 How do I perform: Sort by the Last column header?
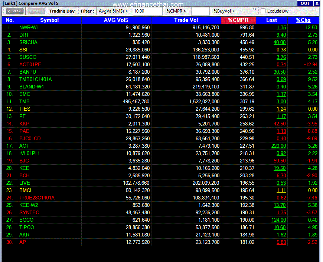(x=271, y=20)
